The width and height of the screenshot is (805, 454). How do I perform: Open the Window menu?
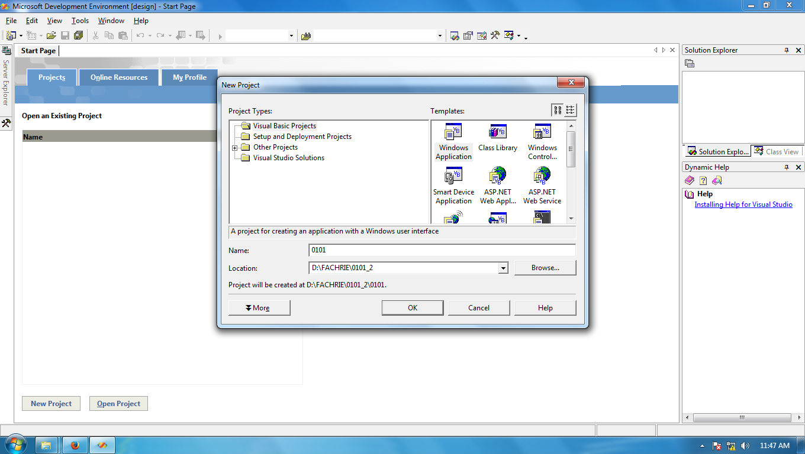pyautogui.click(x=111, y=21)
